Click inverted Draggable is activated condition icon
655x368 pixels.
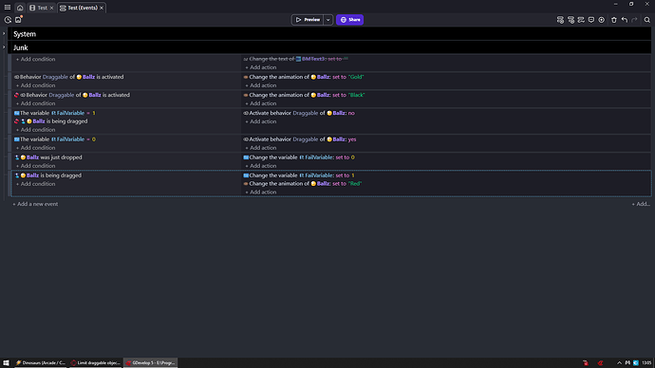pos(16,95)
